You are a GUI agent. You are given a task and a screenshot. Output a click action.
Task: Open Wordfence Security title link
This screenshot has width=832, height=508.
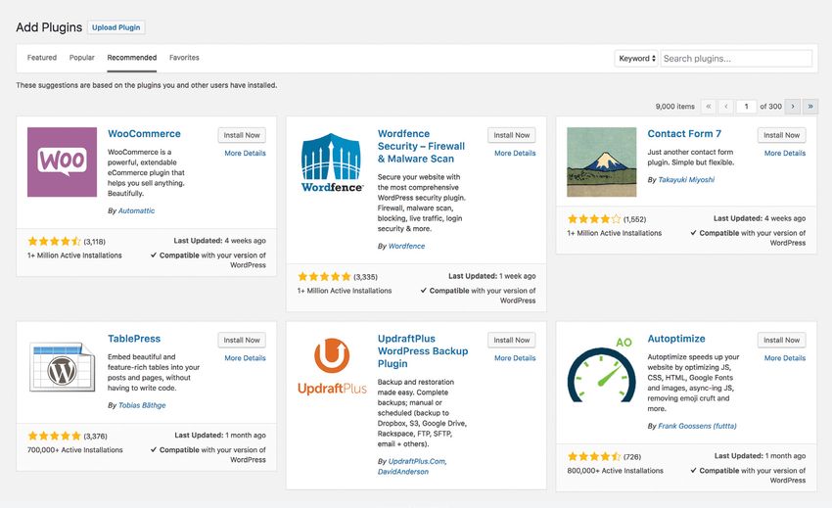click(x=421, y=146)
